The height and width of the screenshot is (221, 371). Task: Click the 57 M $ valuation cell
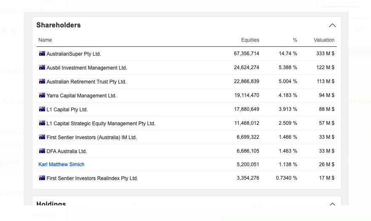pyautogui.click(x=326, y=123)
